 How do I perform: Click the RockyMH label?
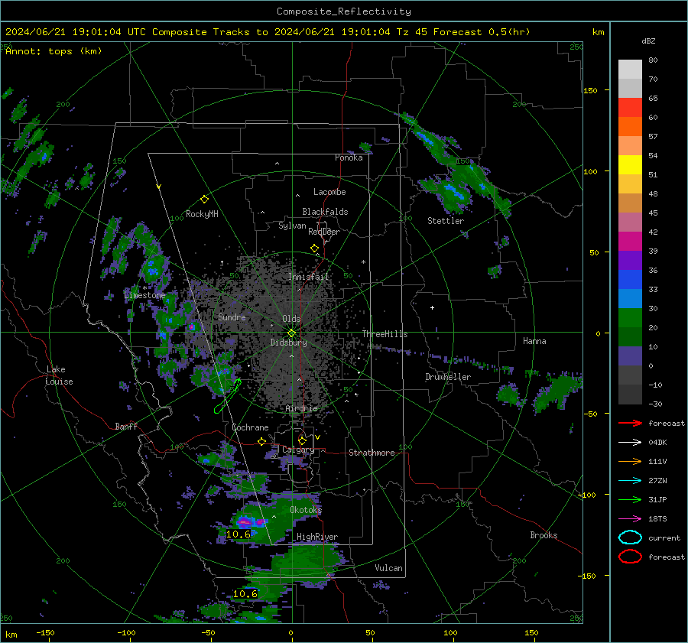(202, 214)
